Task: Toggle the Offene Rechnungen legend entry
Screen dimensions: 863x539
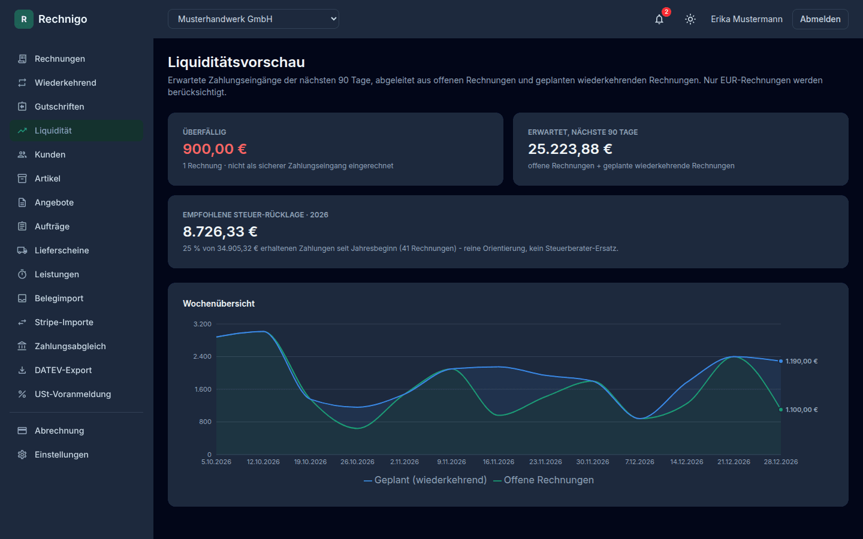Action: coord(544,480)
